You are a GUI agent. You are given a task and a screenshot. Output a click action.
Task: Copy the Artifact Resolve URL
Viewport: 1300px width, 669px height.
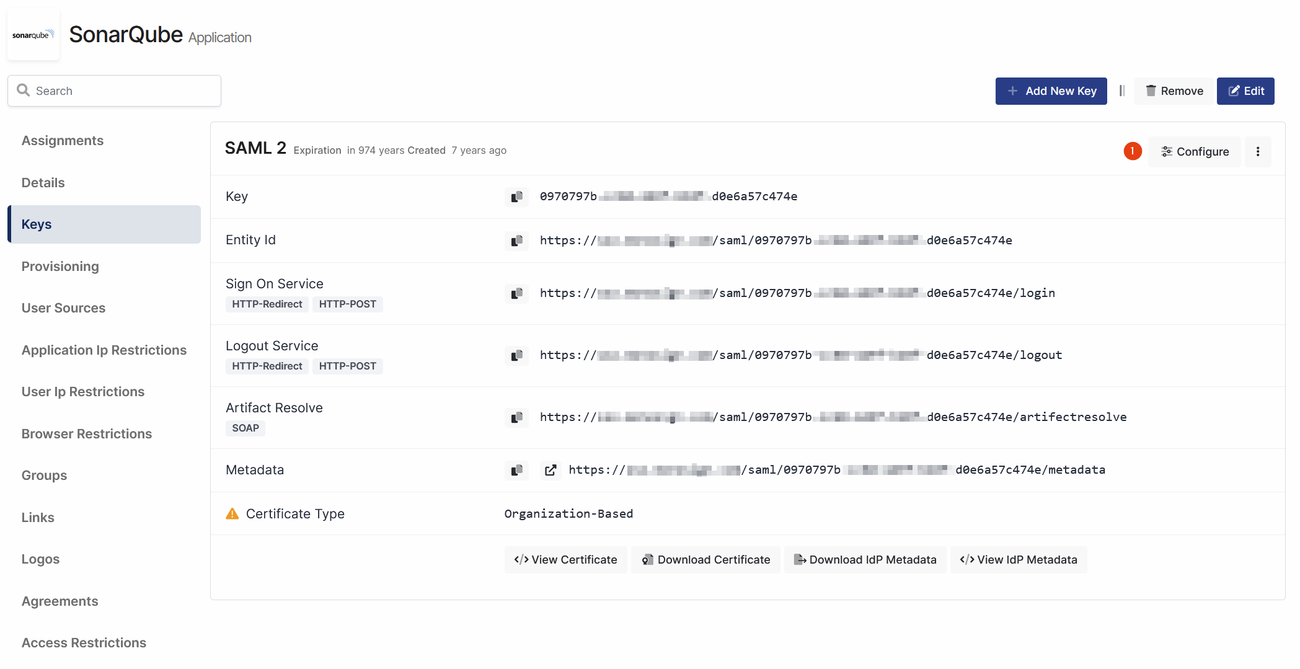tap(516, 417)
